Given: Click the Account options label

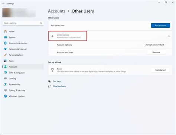Looking at the screenshot, I should (64, 45).
